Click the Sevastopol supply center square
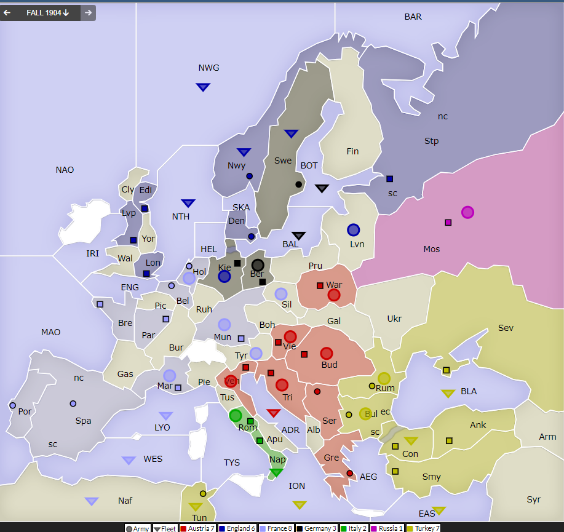This screenshot has height=532, width=564. click(x=447, y=370)
